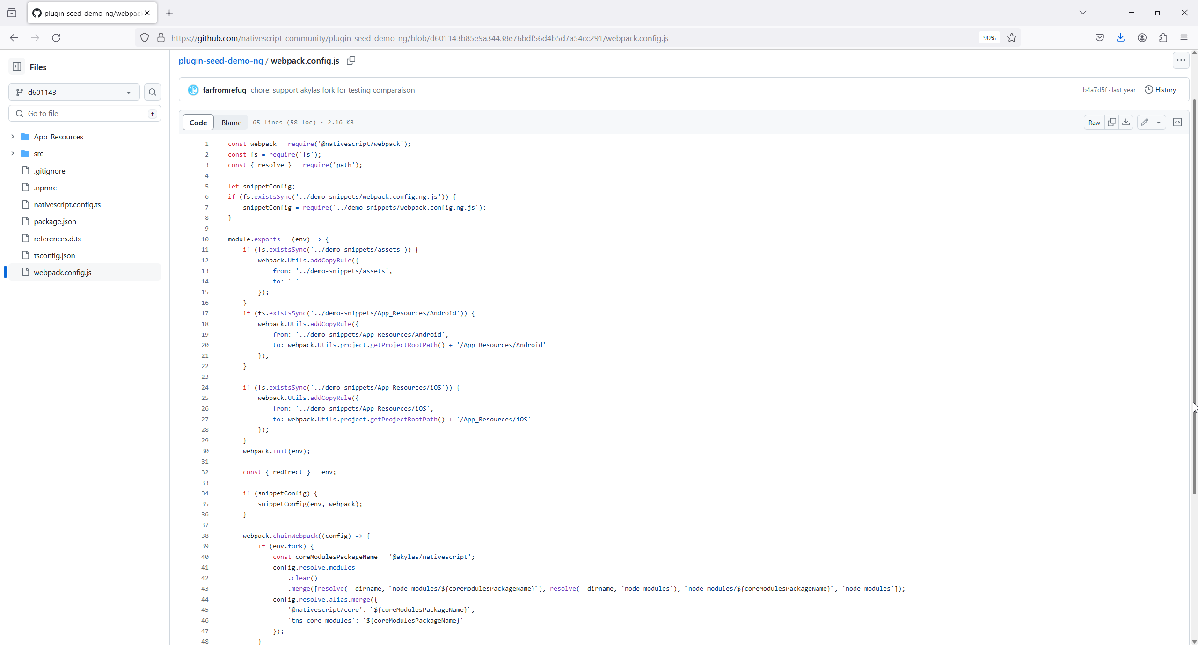1198x645 pixels.
Task: Collapse the Files side panel
Action: coord(16,67)
